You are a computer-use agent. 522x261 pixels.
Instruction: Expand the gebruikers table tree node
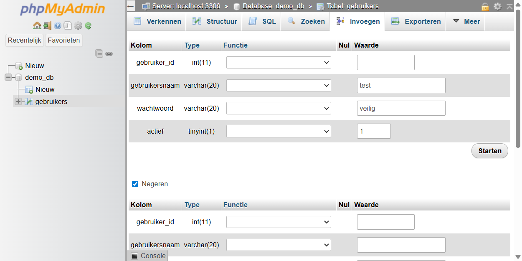pos(18,101)
